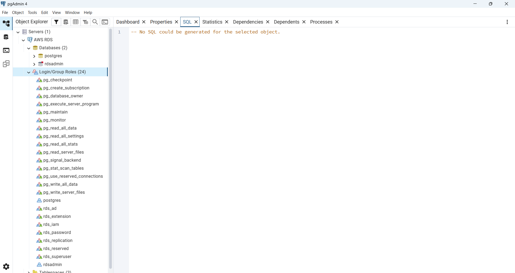515x273 pixels.
Task: Click the Filtered Rows toolbar icon
Action: [x=85, y=22]
